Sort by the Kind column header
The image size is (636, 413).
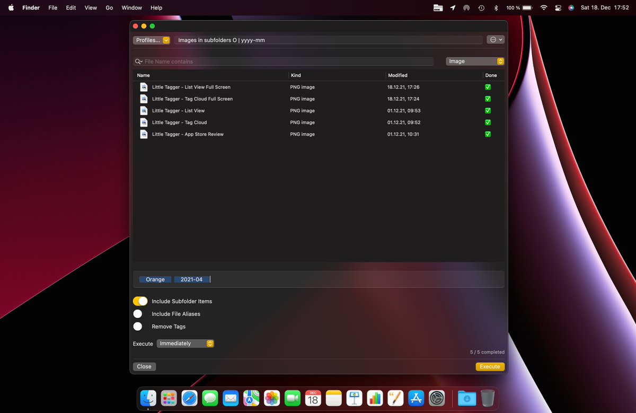(x=337, y=75)
